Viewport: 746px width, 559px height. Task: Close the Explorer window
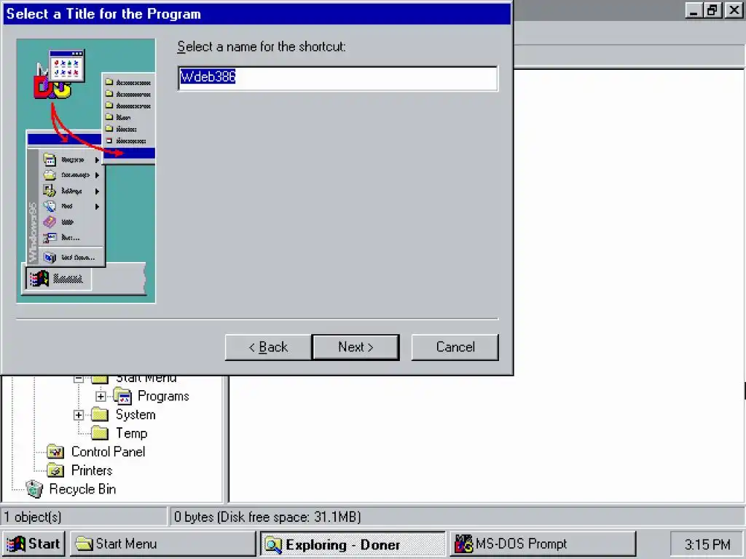coord(734,10)
